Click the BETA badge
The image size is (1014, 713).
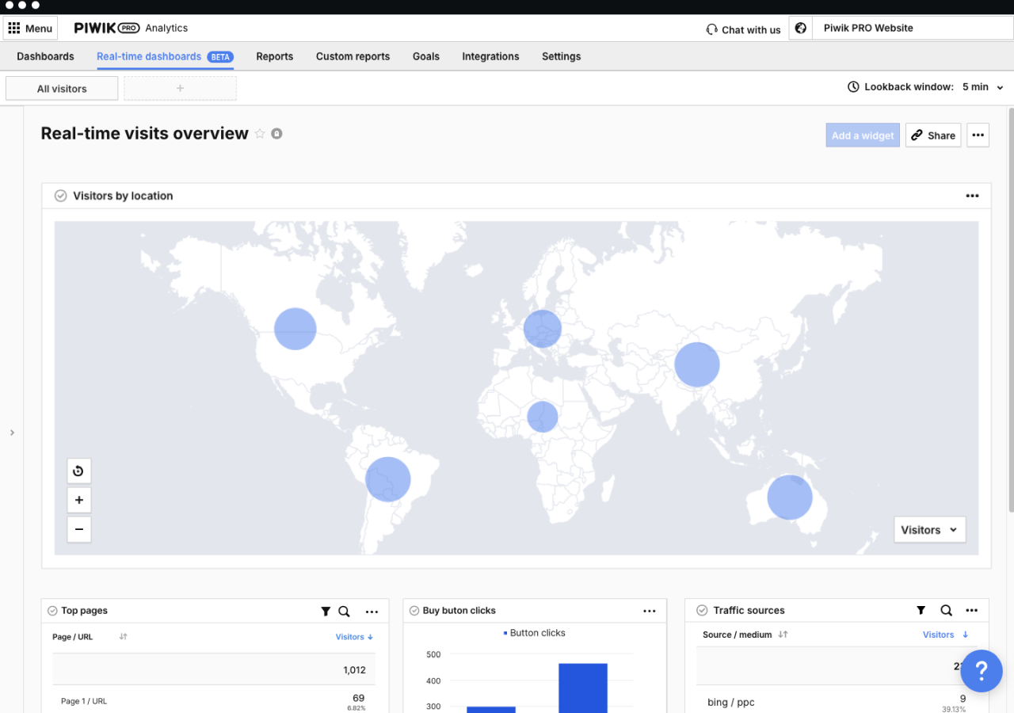tap(220, 57)
